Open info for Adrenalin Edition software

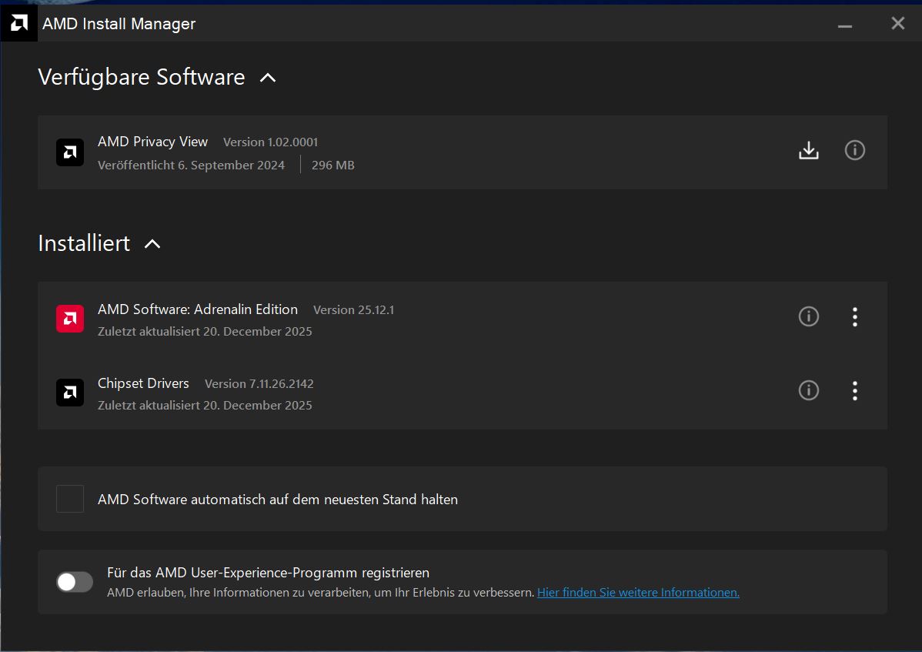pyautogui.click(x=808, y=316)
